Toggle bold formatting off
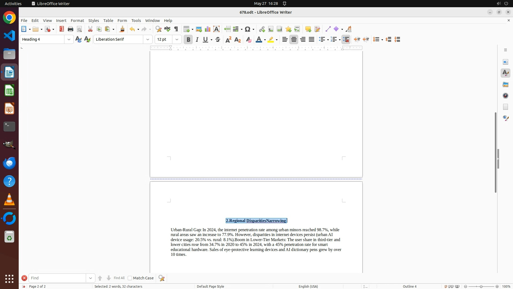This screenshot has height=289, width=513. [x=188, y=40]
